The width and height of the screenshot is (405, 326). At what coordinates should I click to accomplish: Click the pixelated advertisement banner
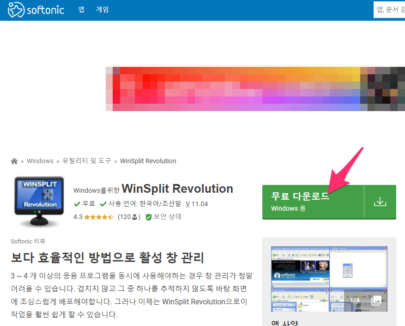(255, 89)
